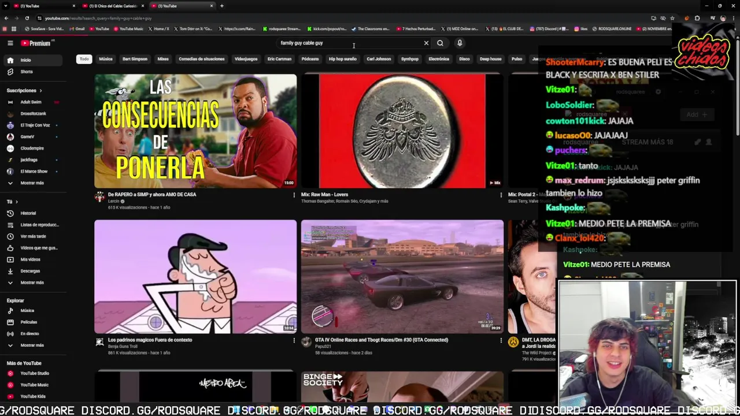
Task: Go back with the browser back arrow
Action: [x=6, y=18]
